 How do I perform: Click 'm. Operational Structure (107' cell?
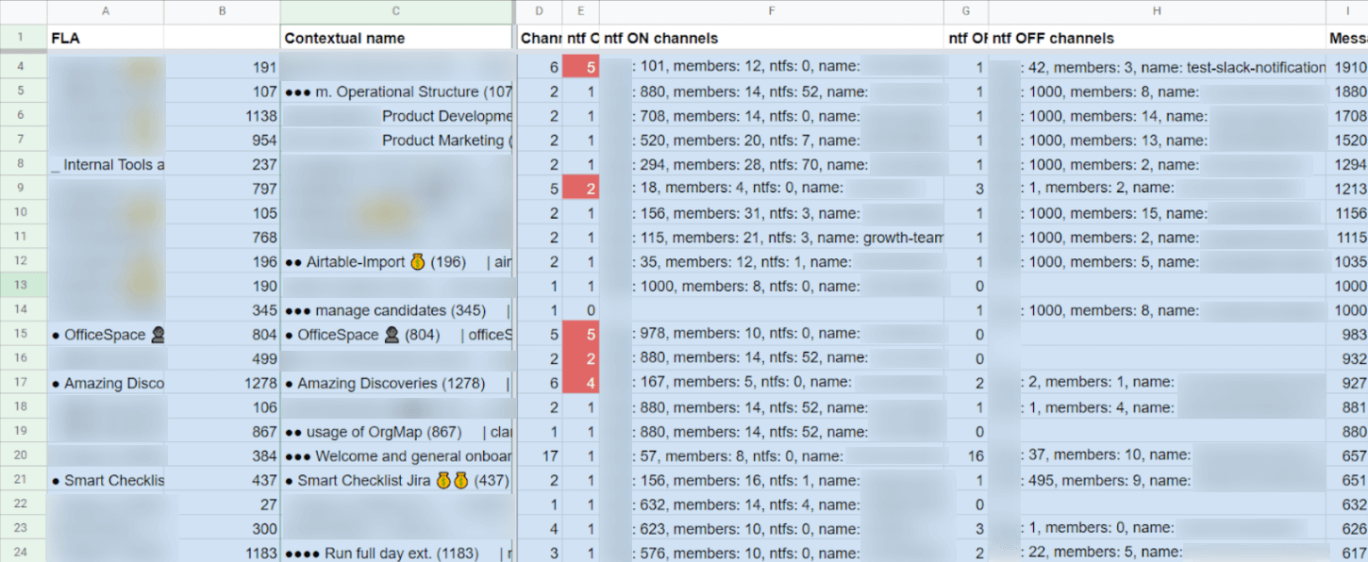coord(396,91)
